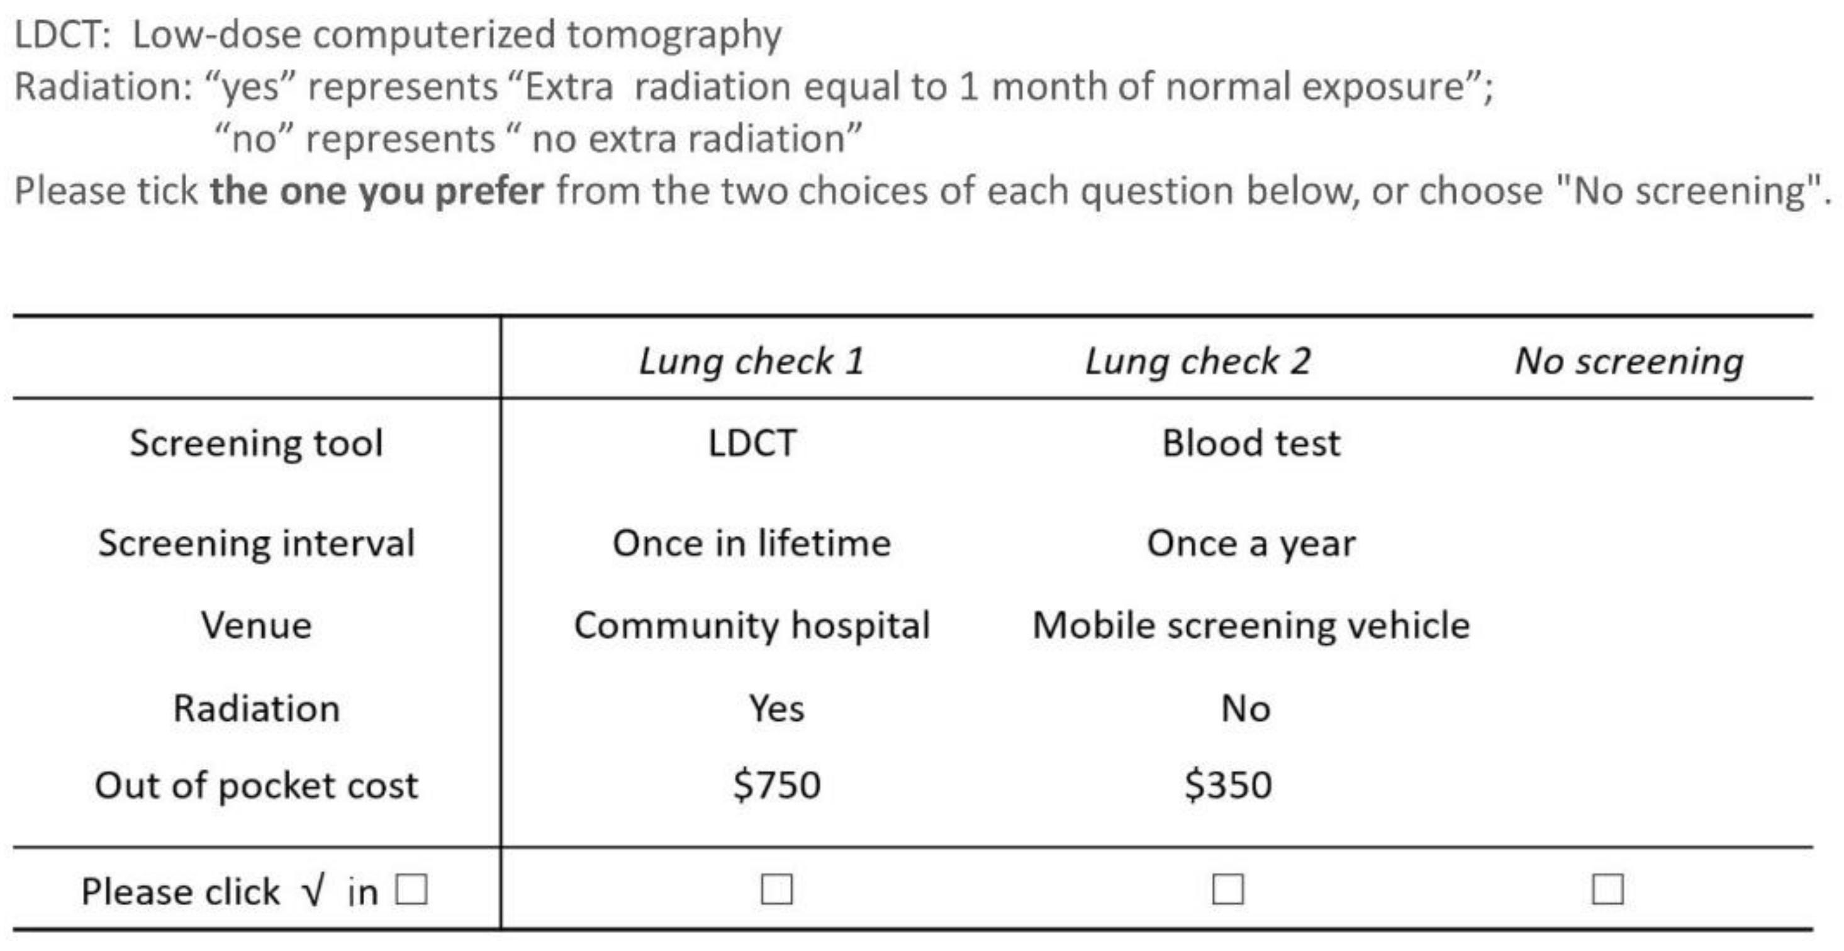Viewport: 1844px width, 951px height.
Task: Click the 'No screening' column header
Action: click(1629, 360)
